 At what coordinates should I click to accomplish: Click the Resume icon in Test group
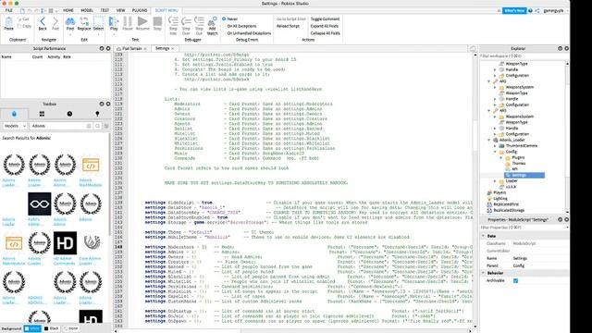coord(142,21)
